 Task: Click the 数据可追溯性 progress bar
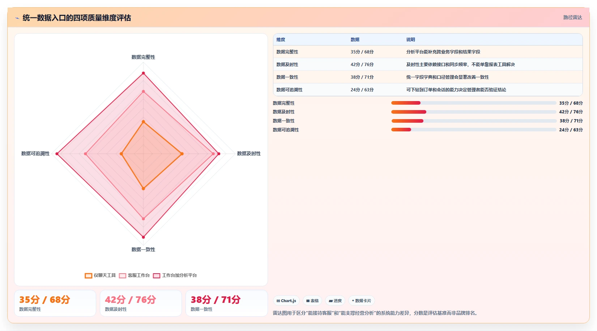[474, 130]
